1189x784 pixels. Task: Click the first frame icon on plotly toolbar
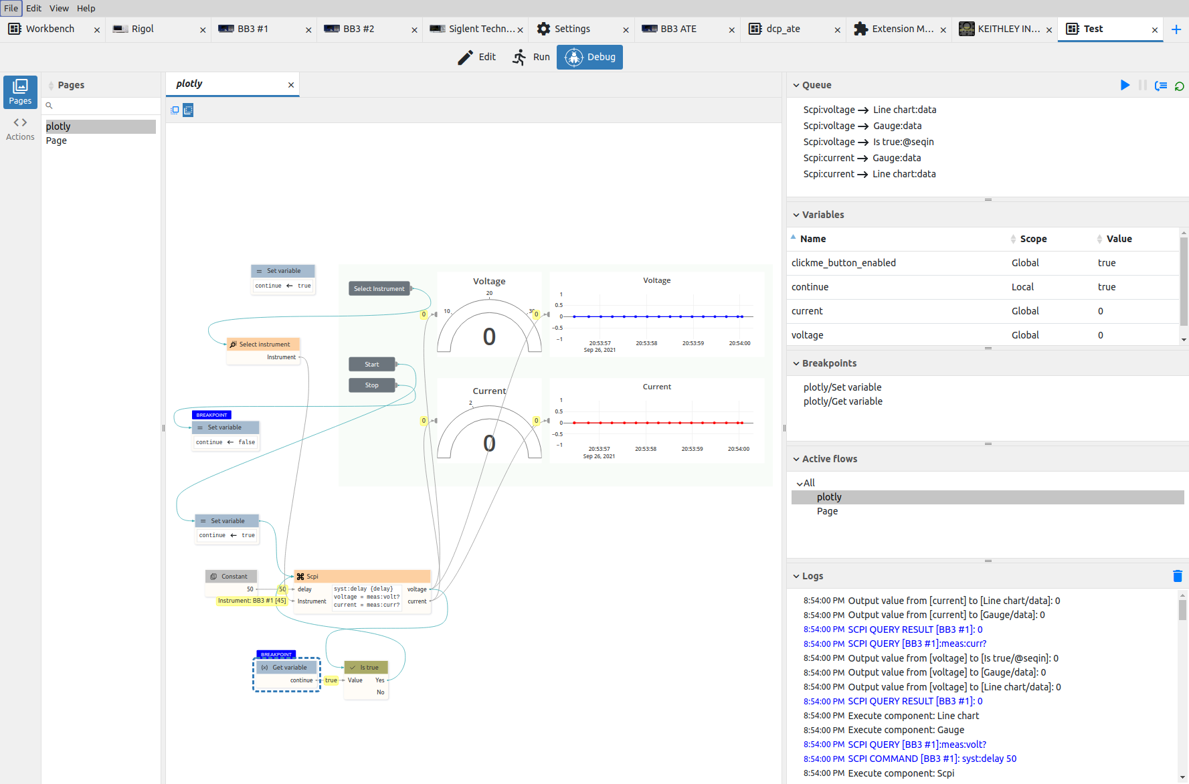coord(175,110)
